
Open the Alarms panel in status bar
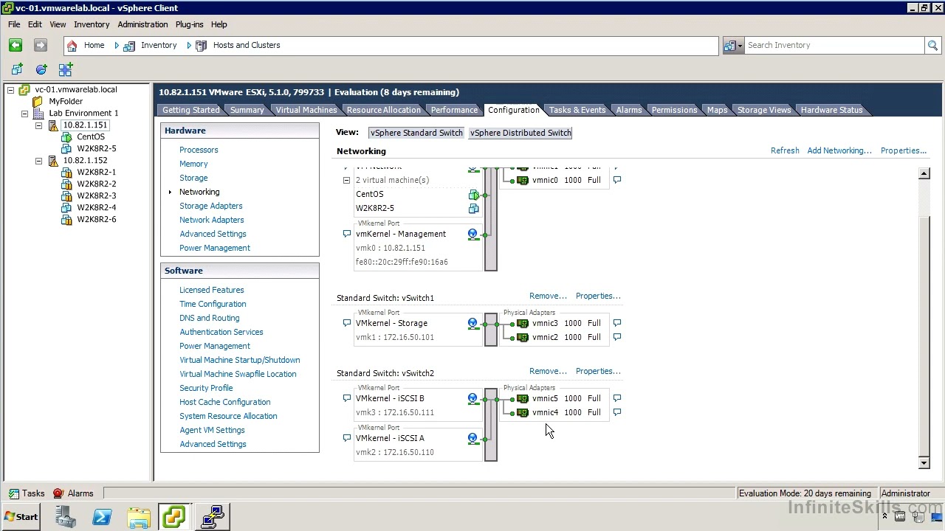click(x=73, y=493)
